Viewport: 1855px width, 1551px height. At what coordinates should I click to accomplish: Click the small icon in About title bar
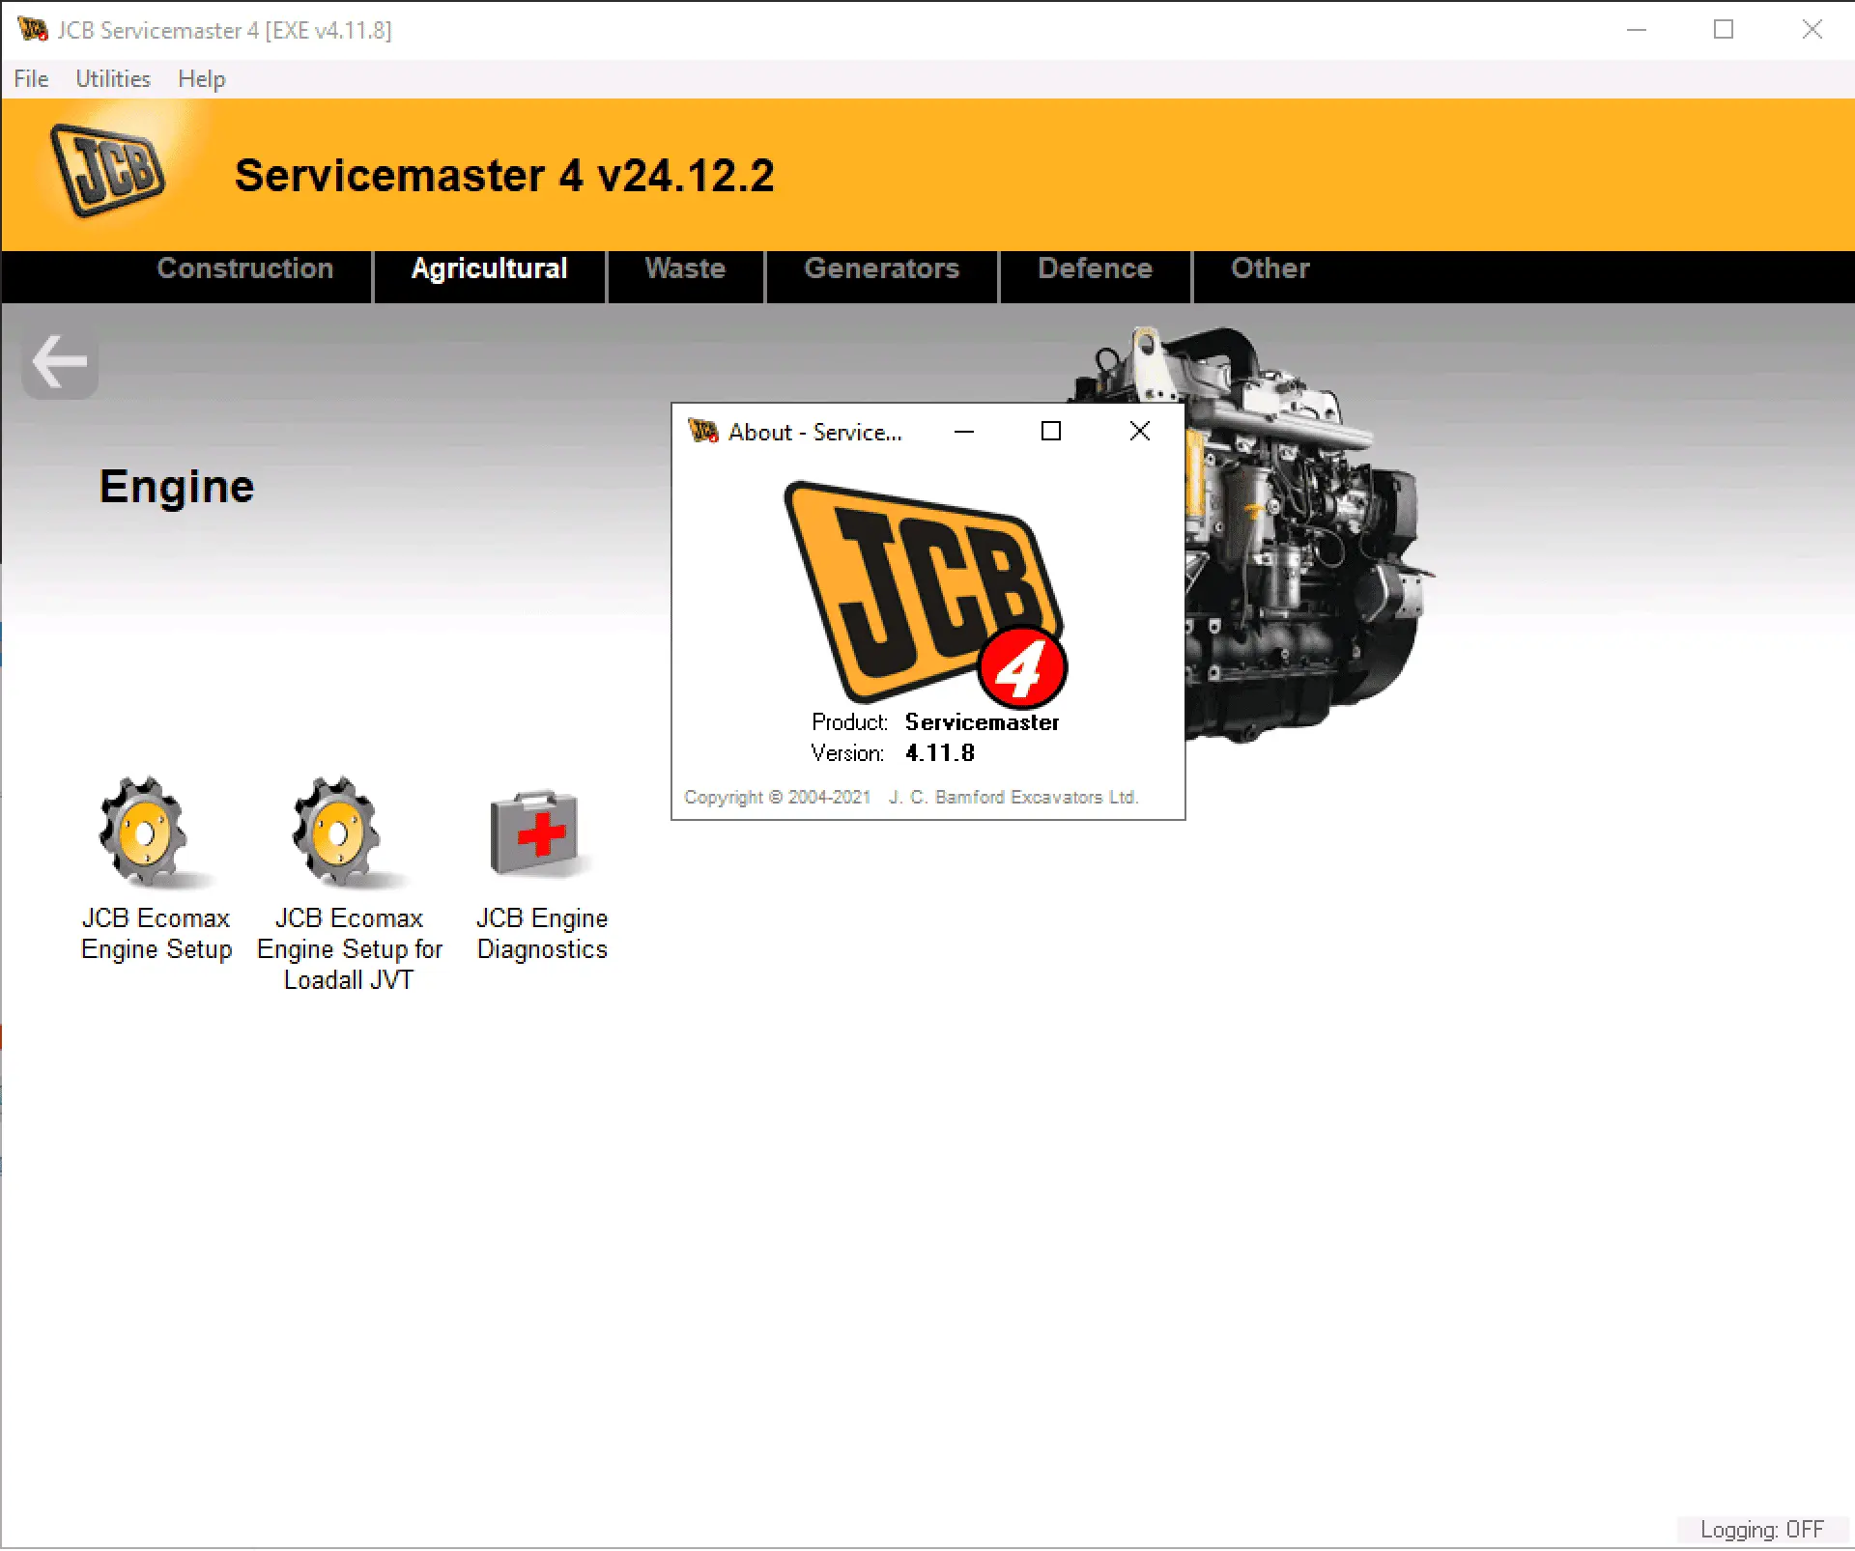[x=702, y=431]
